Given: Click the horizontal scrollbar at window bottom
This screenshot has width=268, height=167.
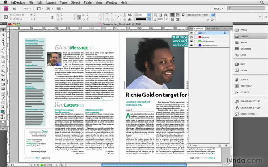Looking at the screenshot, I should pos(144,165).
